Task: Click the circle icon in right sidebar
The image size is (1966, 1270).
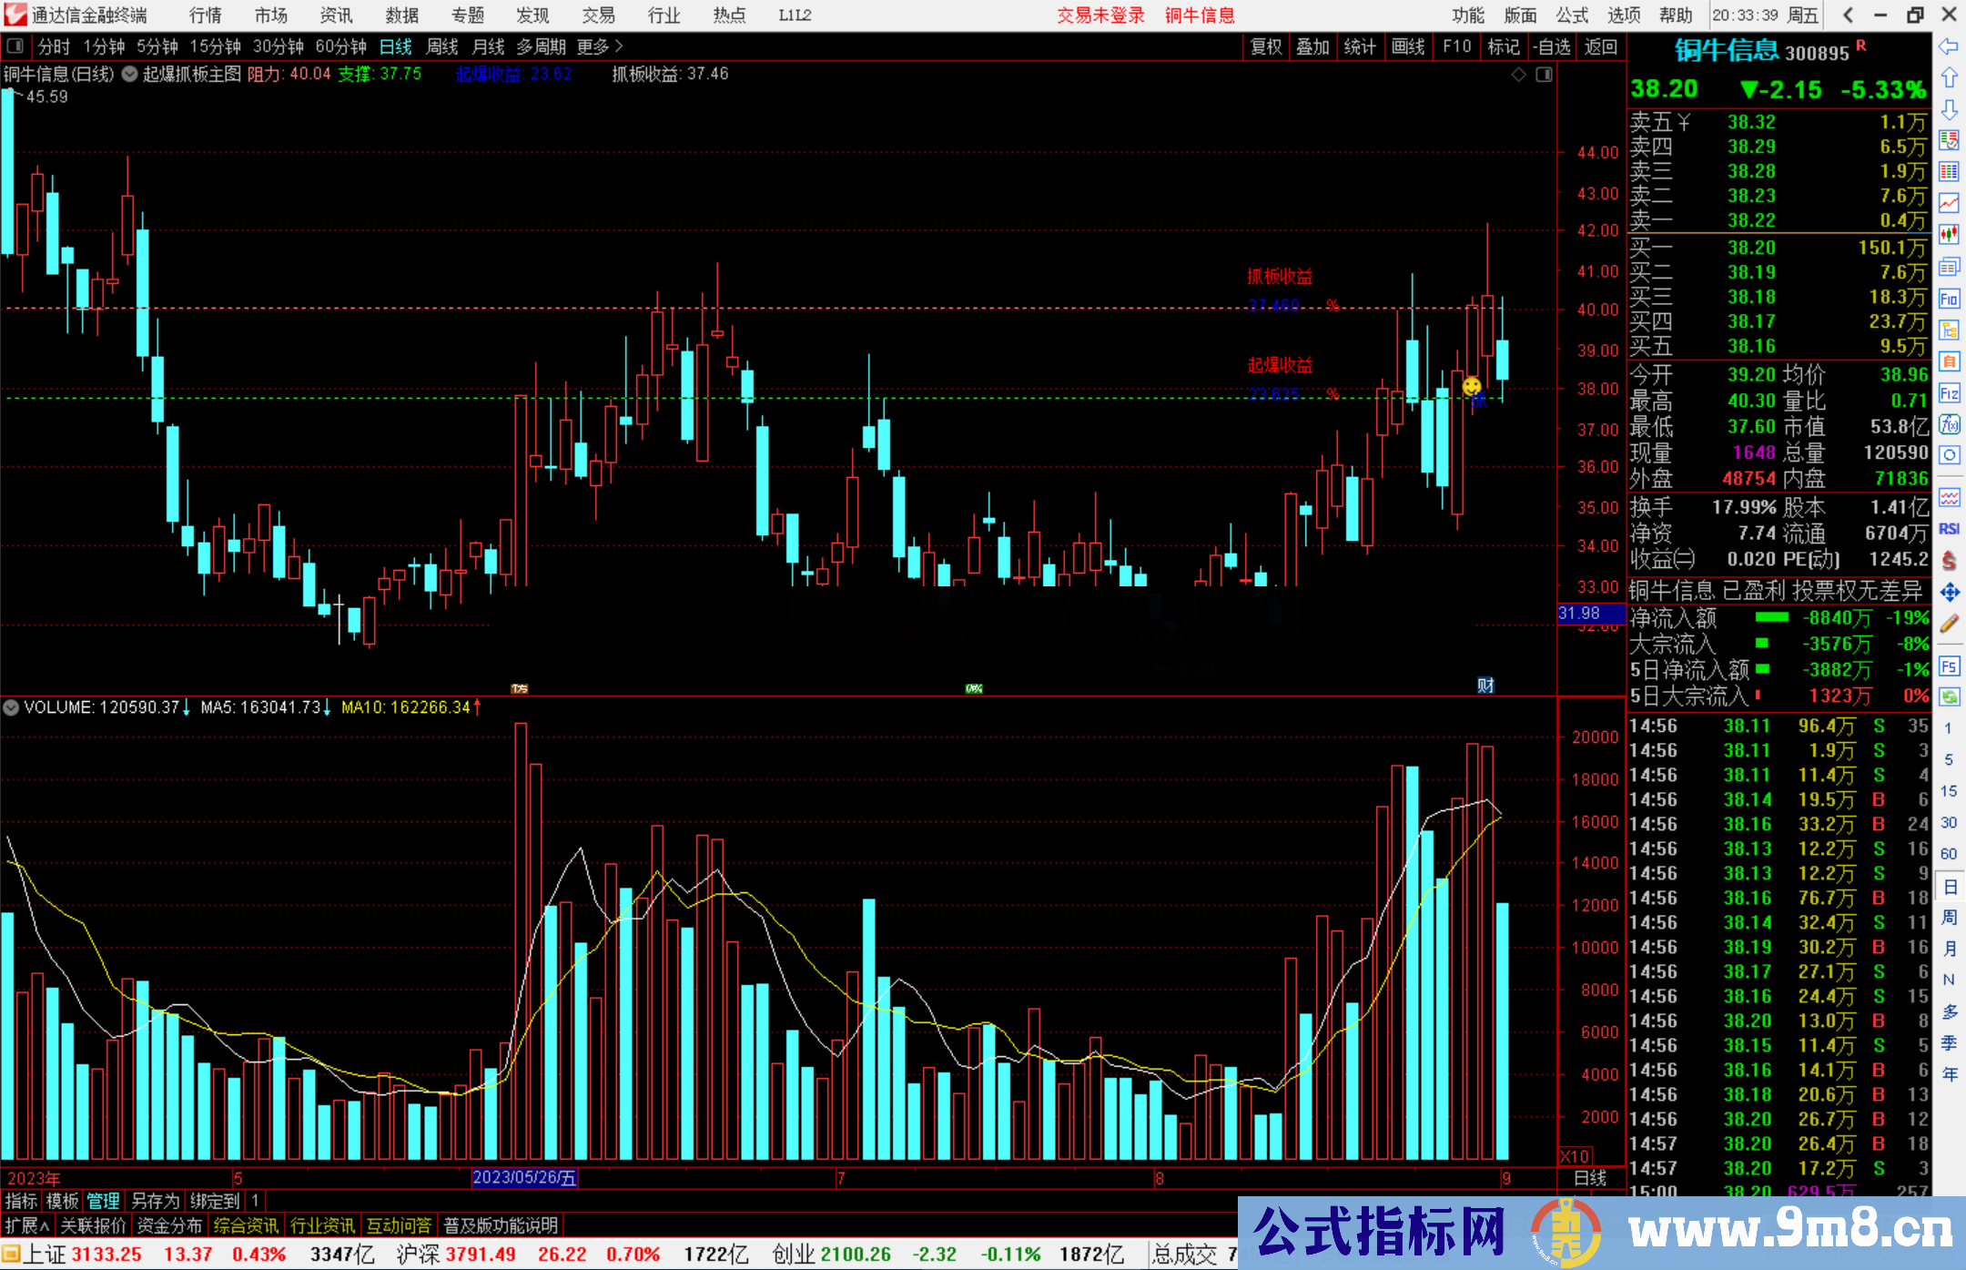Action: click(x=1949, y=455)
